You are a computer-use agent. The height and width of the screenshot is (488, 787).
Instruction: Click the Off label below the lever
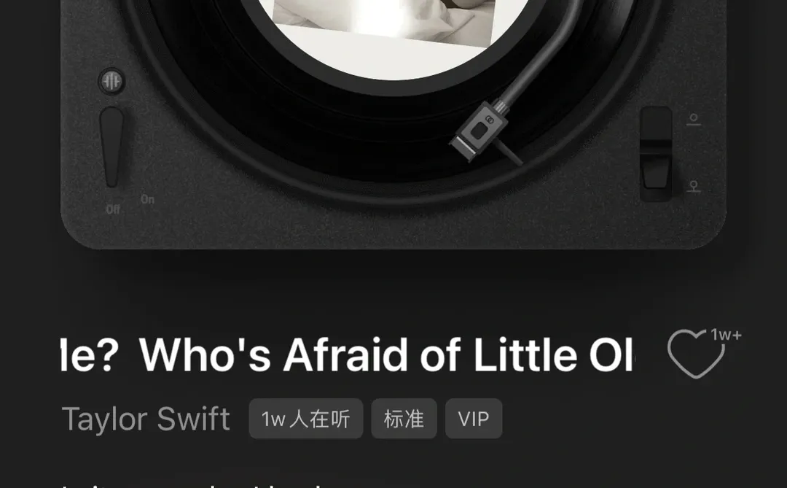point(113,209)
